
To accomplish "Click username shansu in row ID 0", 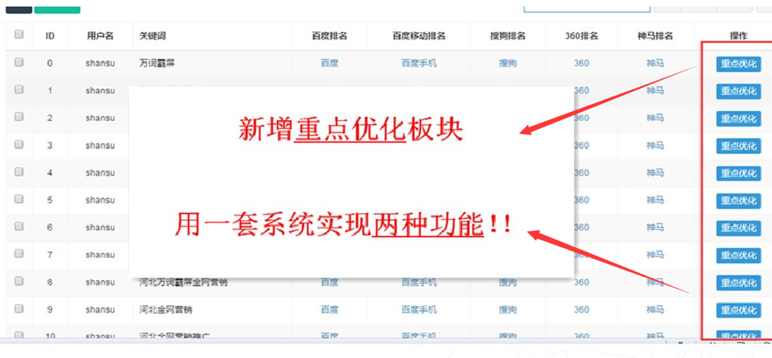I will (x=100, y=63).
